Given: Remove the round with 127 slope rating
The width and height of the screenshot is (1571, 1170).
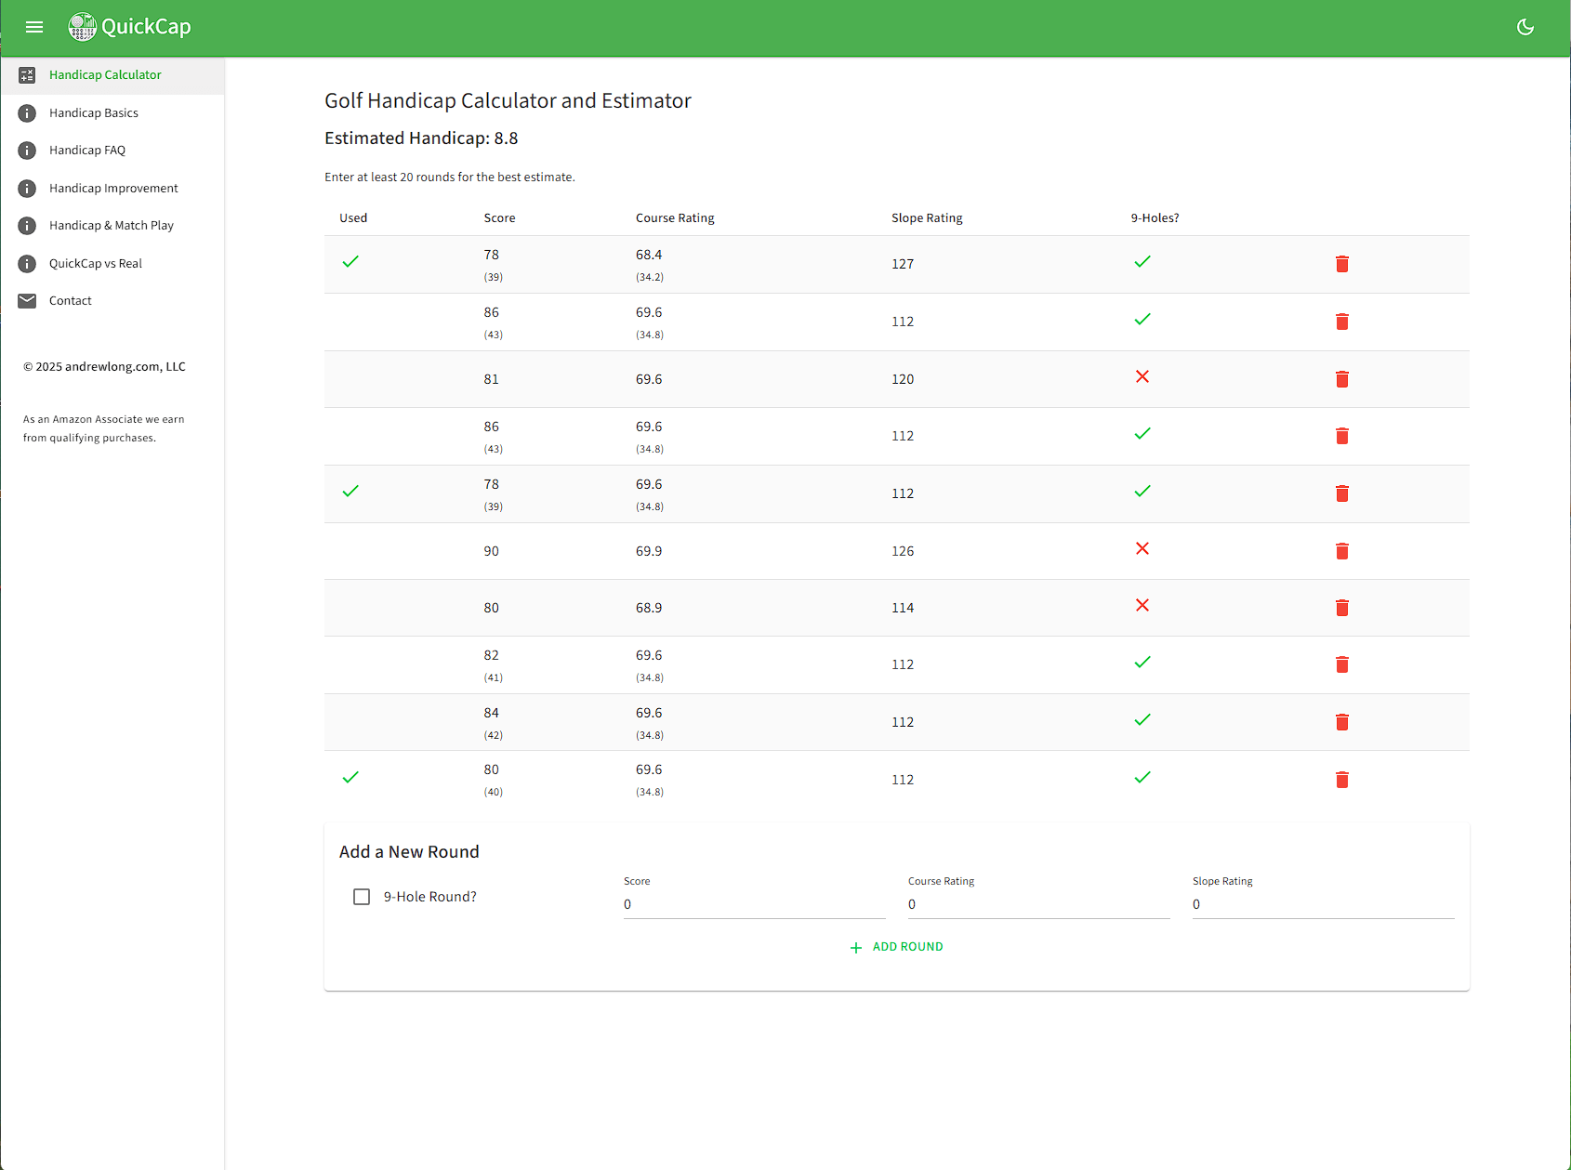Looking at the screenshot, I should pos(1341,265).
